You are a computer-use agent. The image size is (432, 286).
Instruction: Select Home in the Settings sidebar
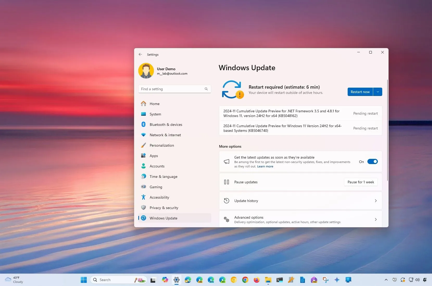click(154, 103)
